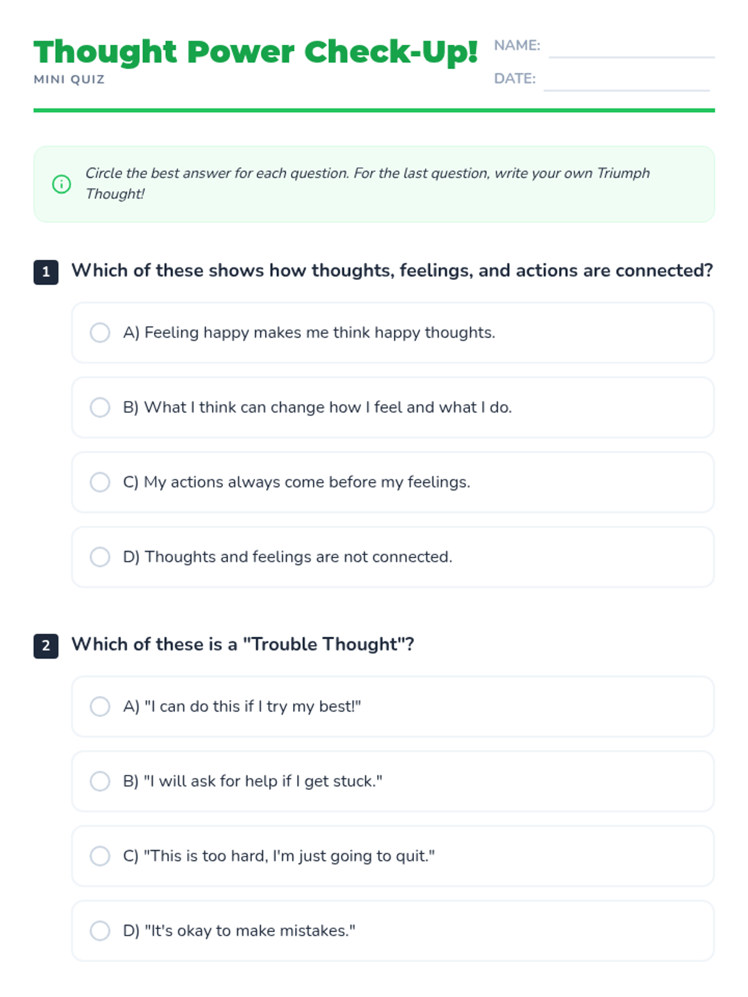Pick radio C 'This is too hard'
The height and width of the screenshot is (997, 748).
click(x=100, y=856)
